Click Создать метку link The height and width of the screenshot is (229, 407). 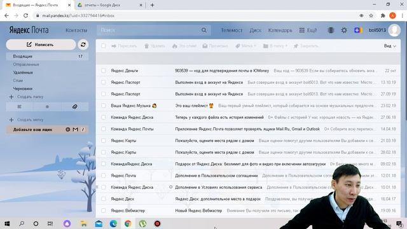point(26,120)
